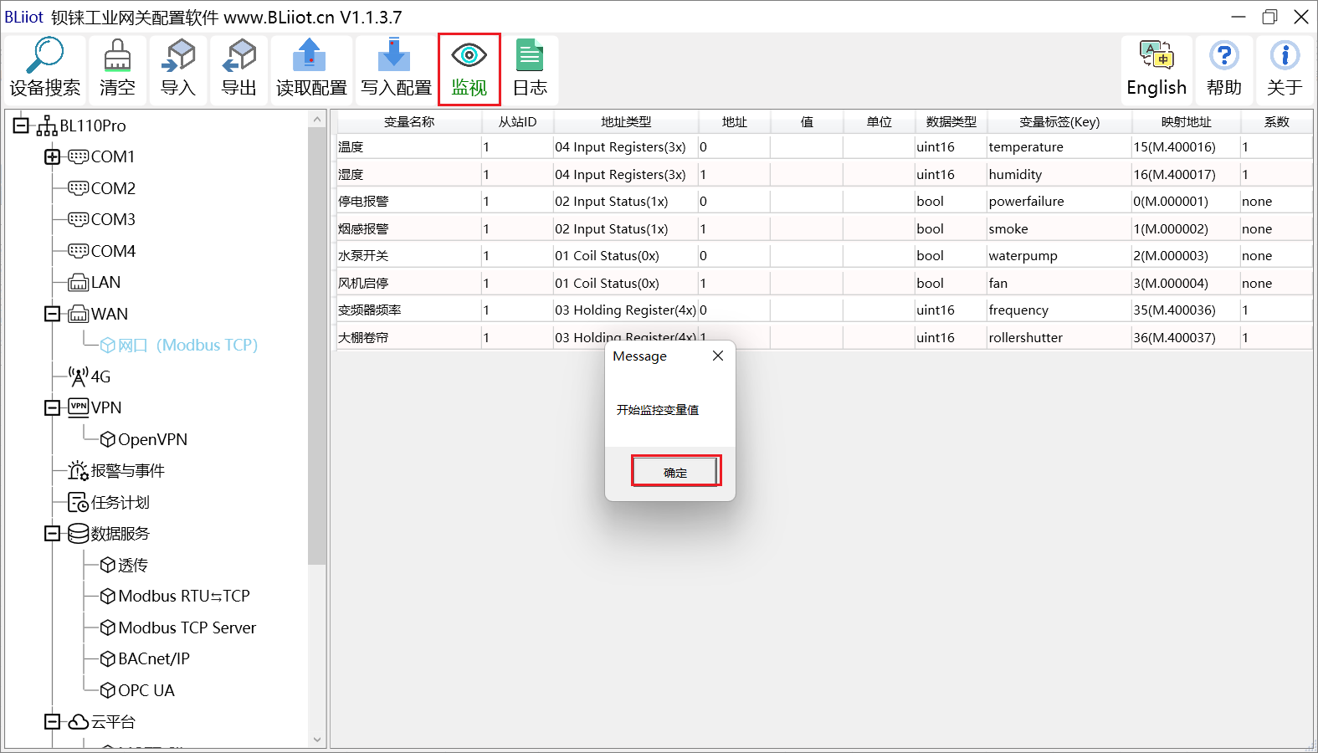This screenshot has height=753, width=1318.
Task: Open the 关于 about info icon
Action: (x=1285, y=56)
